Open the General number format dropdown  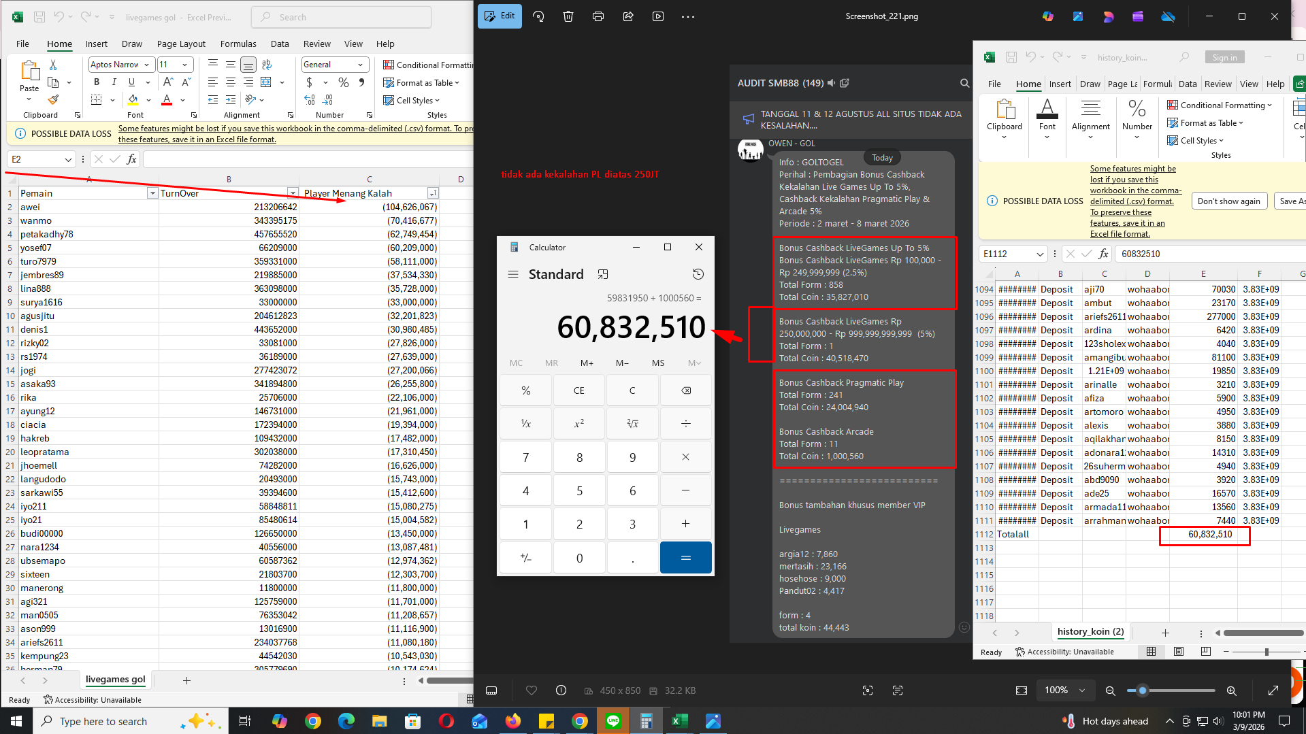(360, 65)
